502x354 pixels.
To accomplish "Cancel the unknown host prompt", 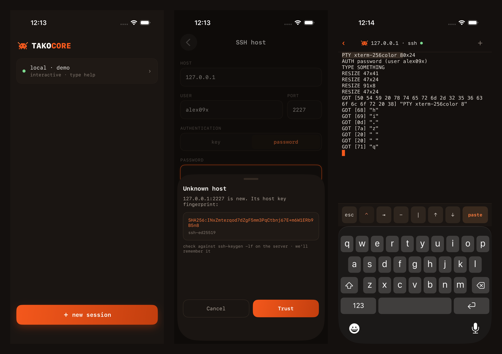I will 216,308.
